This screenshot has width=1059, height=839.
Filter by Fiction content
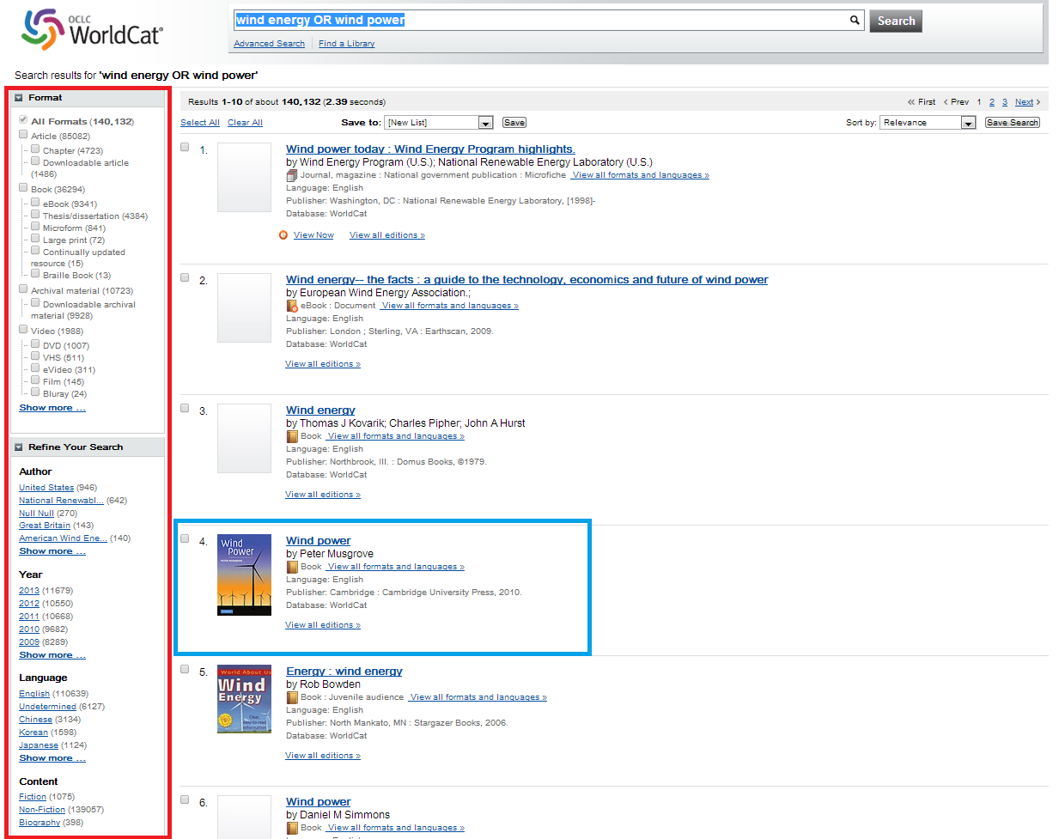point(33,797)
